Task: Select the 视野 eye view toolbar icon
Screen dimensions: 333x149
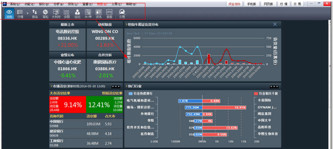Action: coord(9,14)
